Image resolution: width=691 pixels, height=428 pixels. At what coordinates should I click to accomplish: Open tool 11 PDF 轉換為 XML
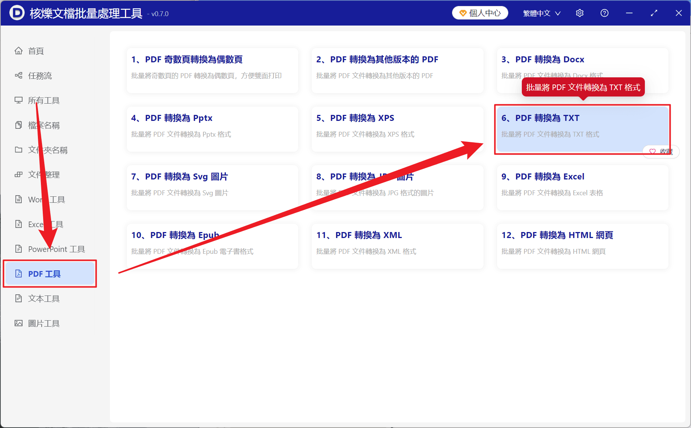(398, 246)
